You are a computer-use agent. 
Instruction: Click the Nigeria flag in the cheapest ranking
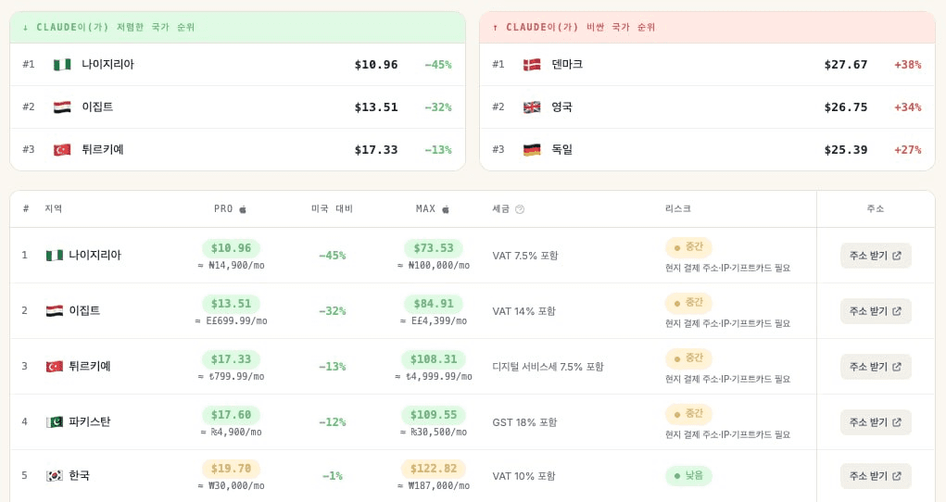click(62, 65)
